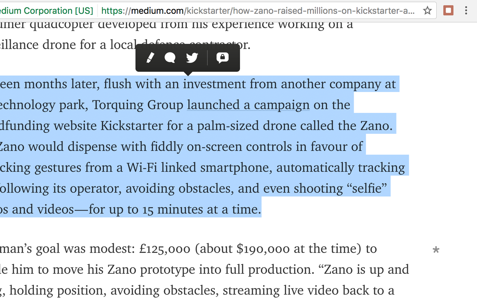The width and height of the screenshot is (477, 298).
Task: Bookmark this page with the star icon
Action: pos(427,10)
